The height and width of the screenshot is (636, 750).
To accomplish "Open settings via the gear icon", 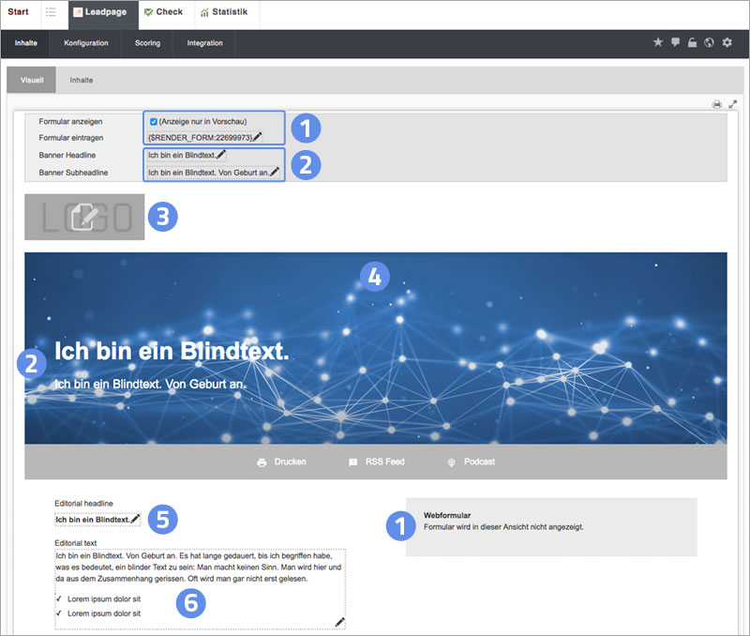I will [727, 43].
